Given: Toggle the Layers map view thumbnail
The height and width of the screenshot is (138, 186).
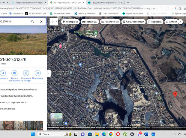Looking at the screenshot, I should (56, 119).
